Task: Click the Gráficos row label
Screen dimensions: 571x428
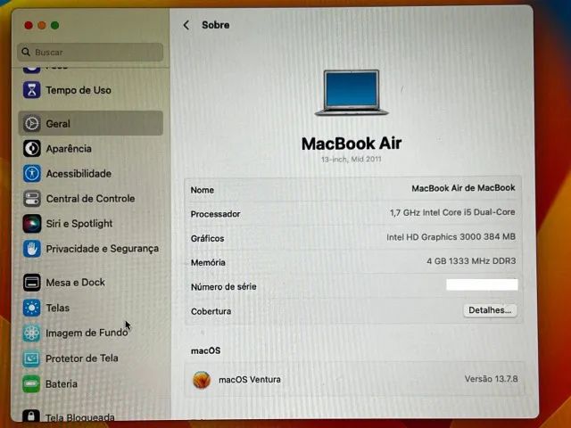Action: (x=207, y=238)
